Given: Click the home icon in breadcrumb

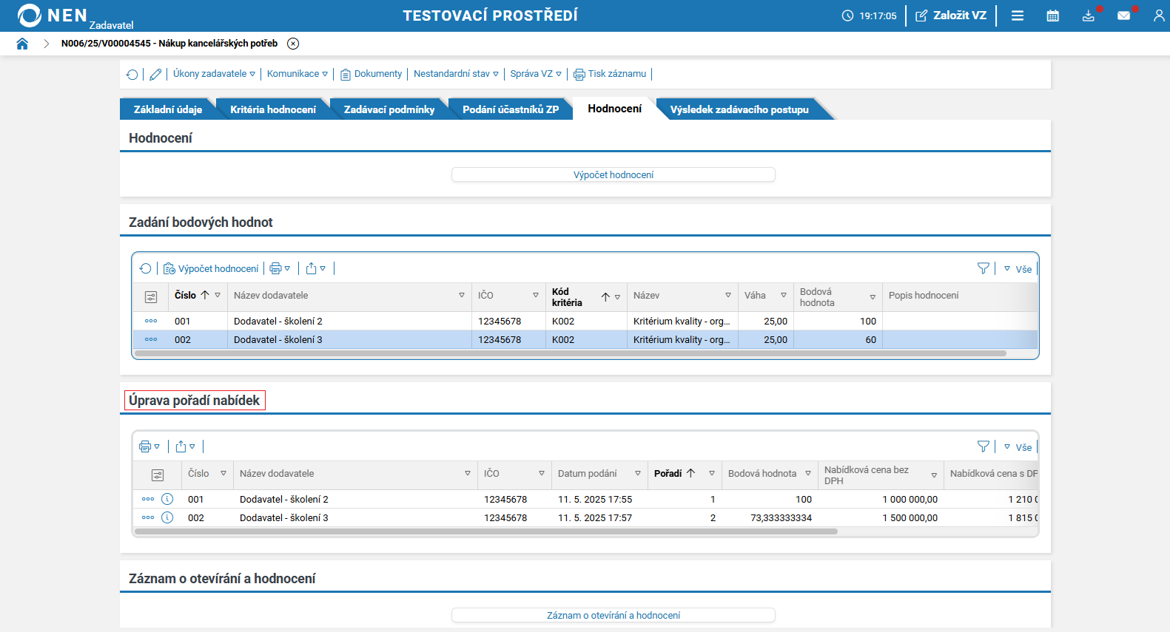Looking at the screenshot, I should coord(22,44).
